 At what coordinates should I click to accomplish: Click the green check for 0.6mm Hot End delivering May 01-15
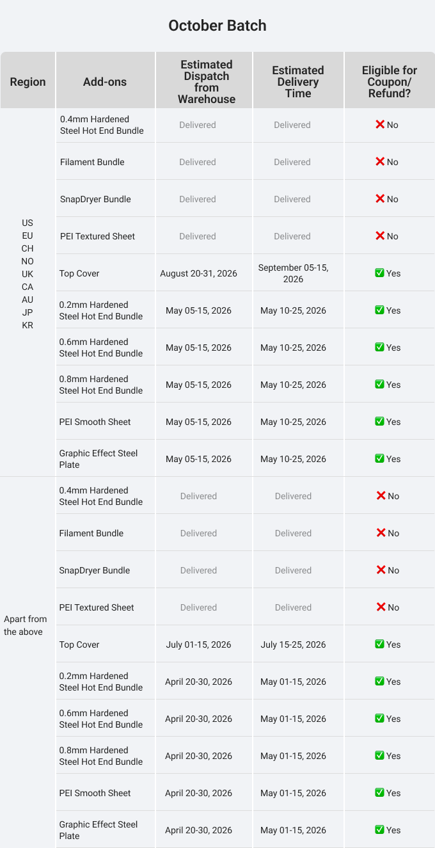tap(379, 719)
